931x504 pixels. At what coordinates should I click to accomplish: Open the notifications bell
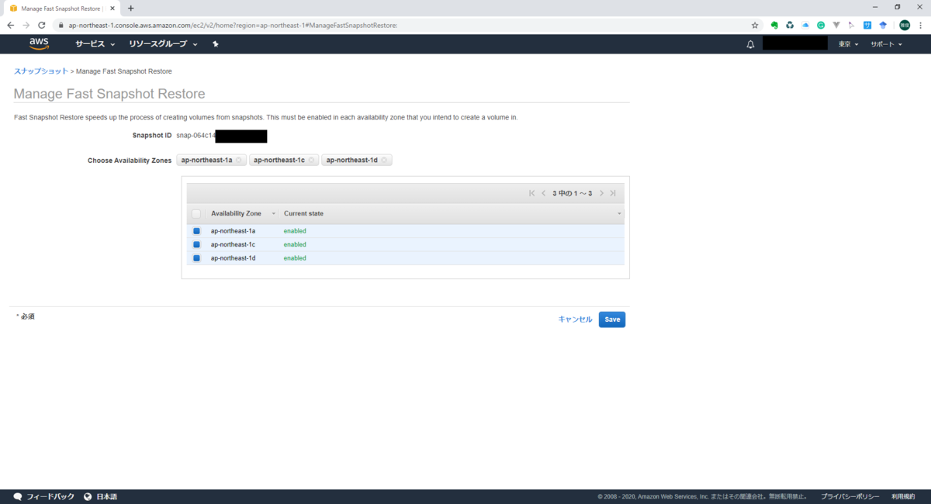coord(750,44)
